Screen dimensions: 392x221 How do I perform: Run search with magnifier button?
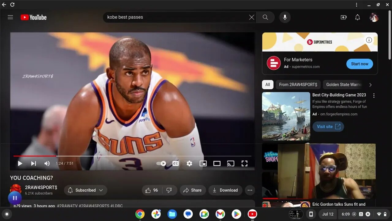point(265,17)
